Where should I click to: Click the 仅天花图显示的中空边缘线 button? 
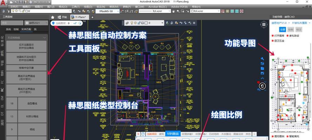pyautogui.click(x=26, y=47)
